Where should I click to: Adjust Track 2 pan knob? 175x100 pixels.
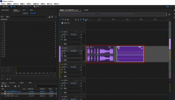point(74,51)
